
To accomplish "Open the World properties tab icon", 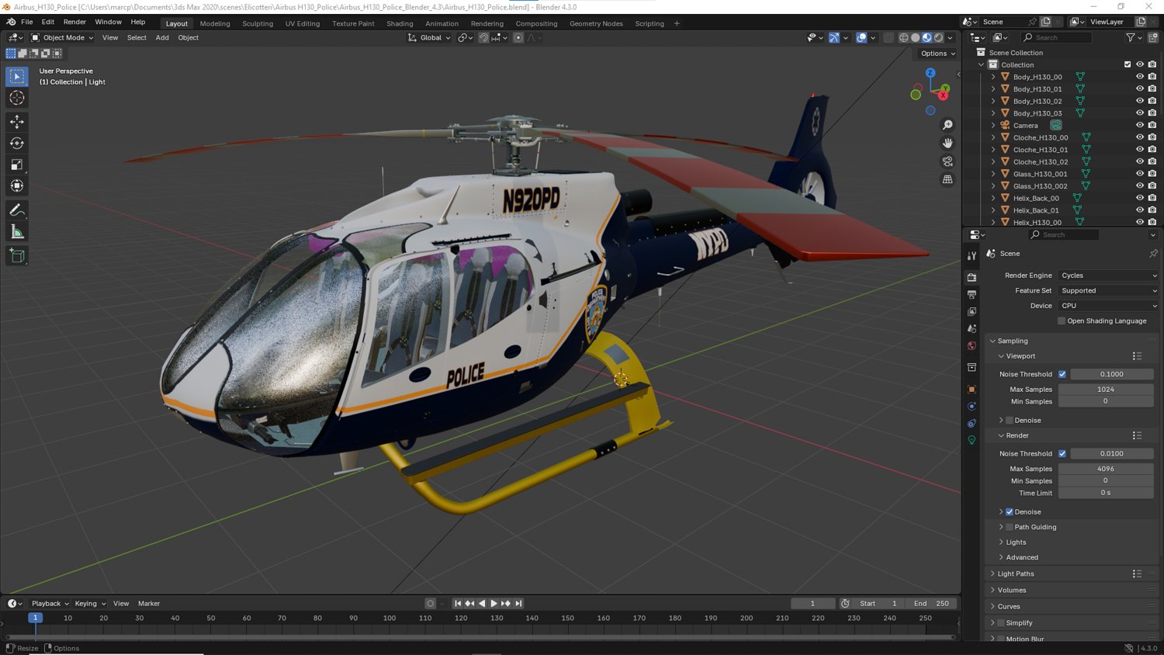I will [x=972, y=346].
